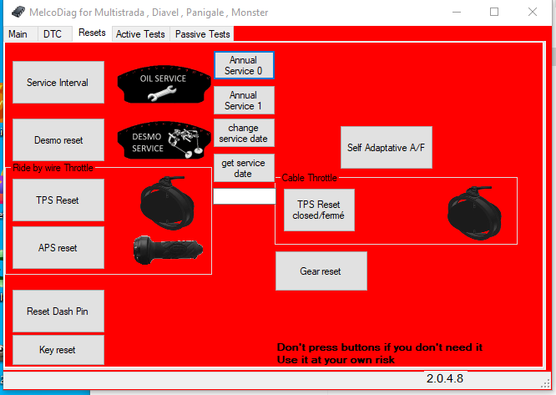Screen dimensions: 556x395
Task: Click TPS Reset in Ride by wire group
Action: tap(58, 200)
